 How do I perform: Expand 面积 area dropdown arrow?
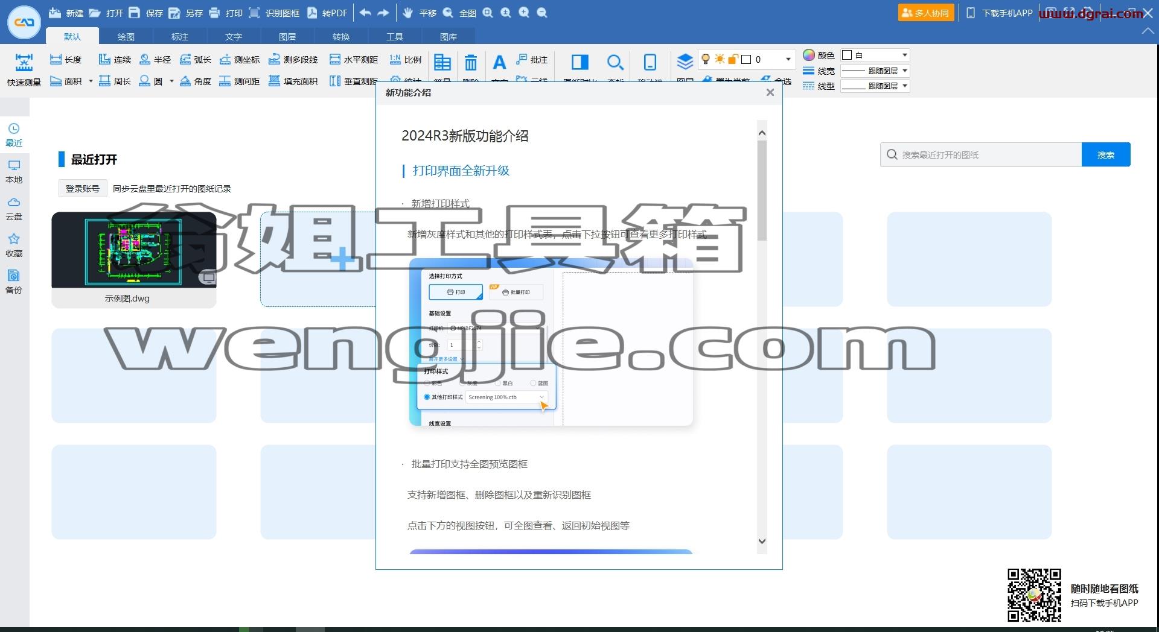pos(91,81)
